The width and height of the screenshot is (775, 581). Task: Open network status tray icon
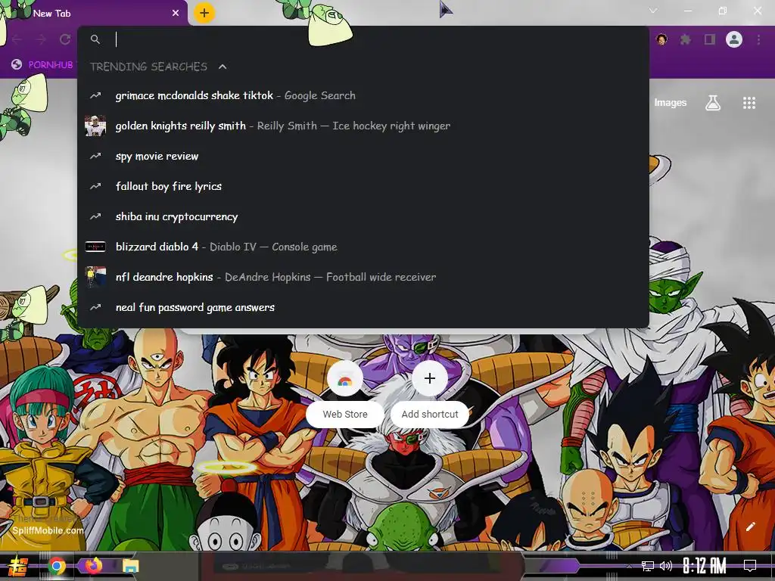click(648, 566)
